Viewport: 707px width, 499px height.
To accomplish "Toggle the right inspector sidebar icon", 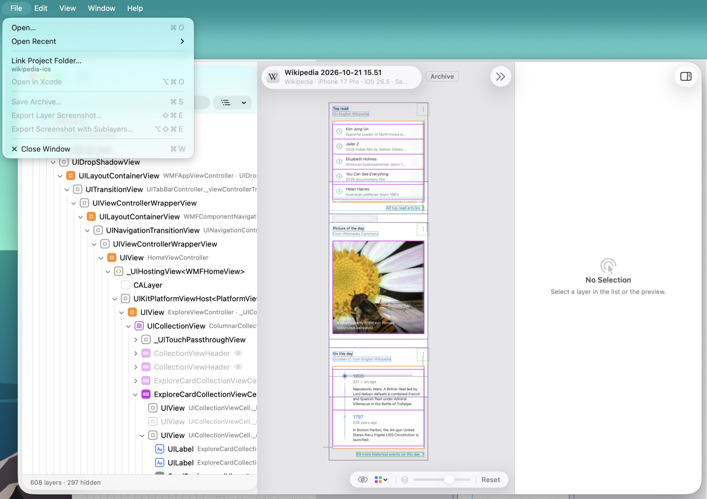I will click(x=686, y=76).
